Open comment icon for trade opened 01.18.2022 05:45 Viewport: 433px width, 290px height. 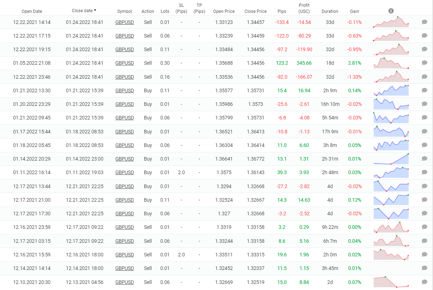[424, 145]
